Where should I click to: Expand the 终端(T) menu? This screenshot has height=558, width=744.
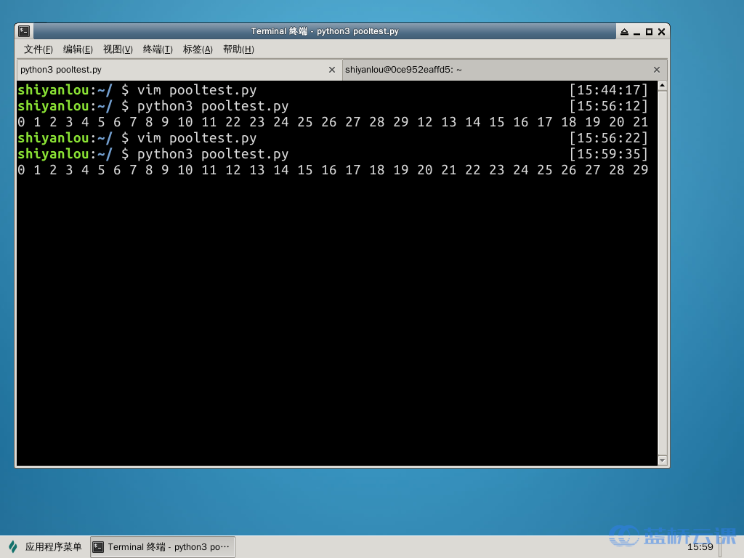point(158,49)
